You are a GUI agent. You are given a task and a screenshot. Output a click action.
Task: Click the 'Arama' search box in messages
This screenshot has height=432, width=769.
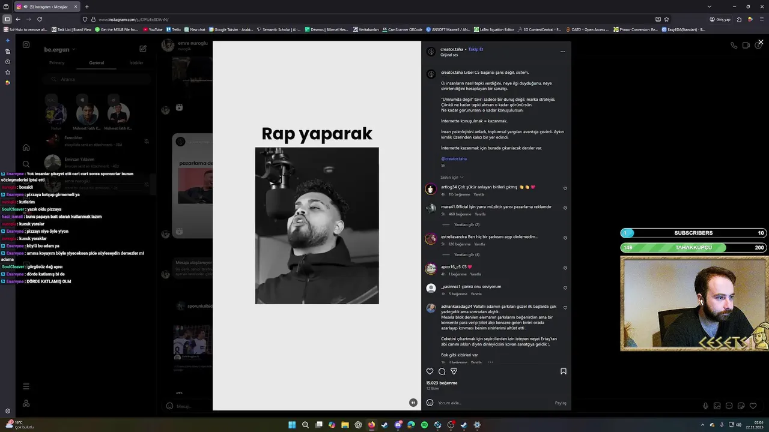click(x=96, y=79)
